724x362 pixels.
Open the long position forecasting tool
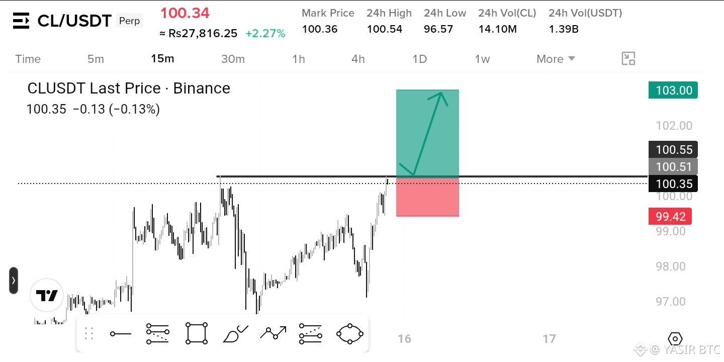(x=310, y=333)
